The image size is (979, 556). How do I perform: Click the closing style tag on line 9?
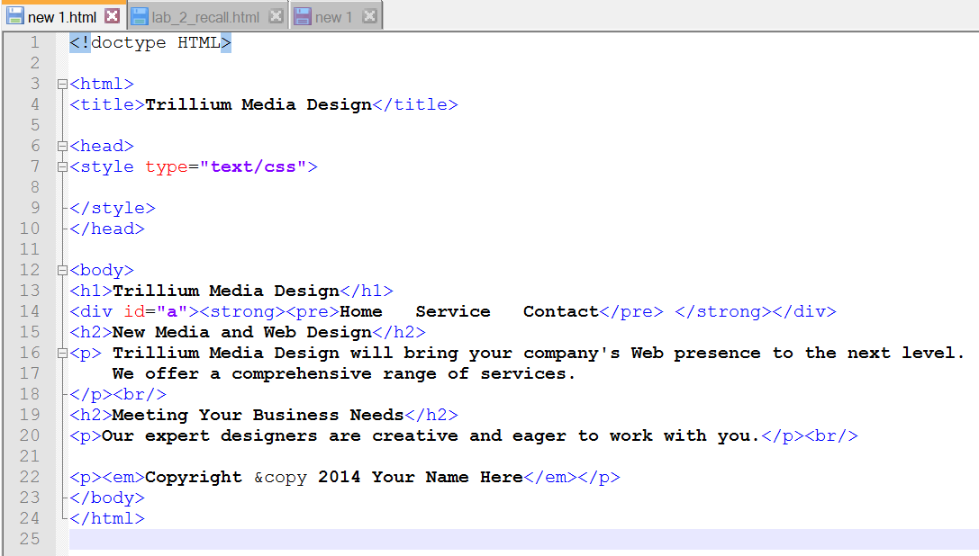coord(113,209)
